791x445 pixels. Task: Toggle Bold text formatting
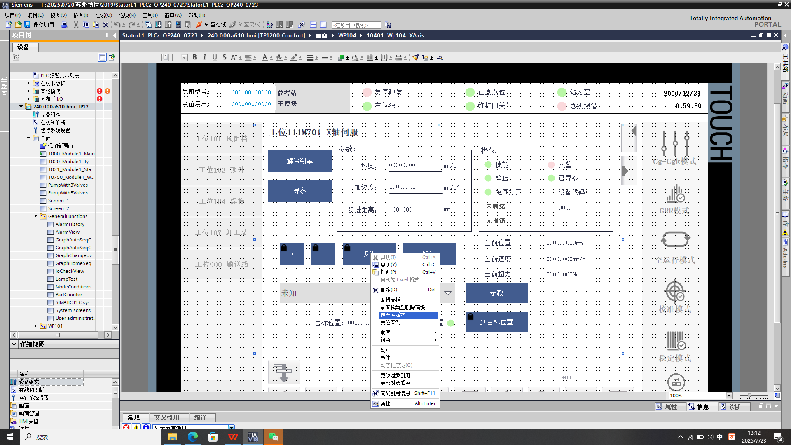195,57
